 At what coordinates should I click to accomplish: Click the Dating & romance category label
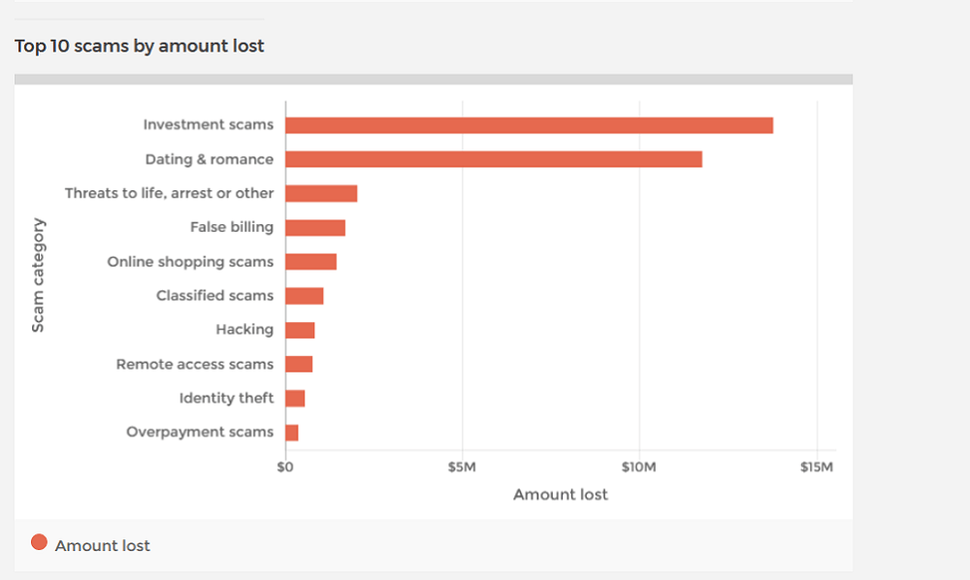210,159
